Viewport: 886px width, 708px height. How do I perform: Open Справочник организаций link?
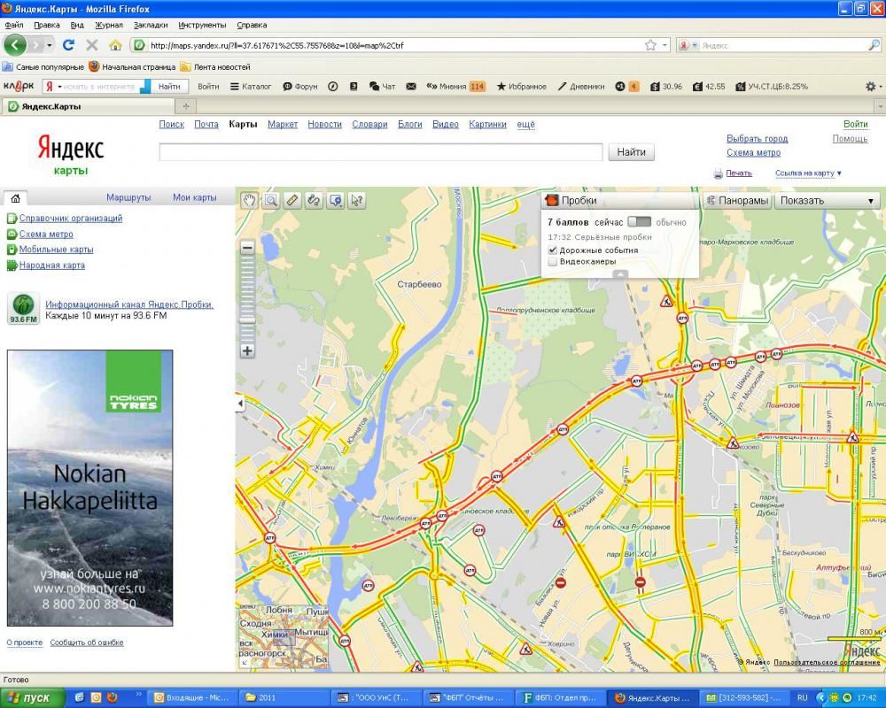71,218
